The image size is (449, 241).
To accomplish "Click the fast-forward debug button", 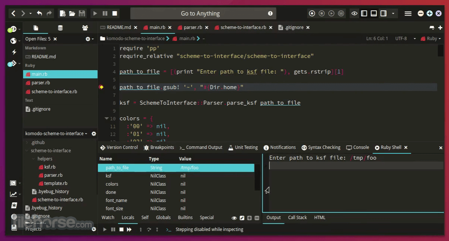I will tap(129, 229).
